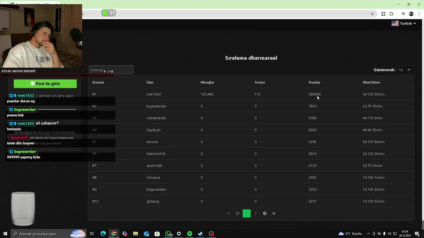Image resolution: width=424 pixels, height=238 pixels.
Task: Go to leaderboard page 2
Action: coord(255,214)
